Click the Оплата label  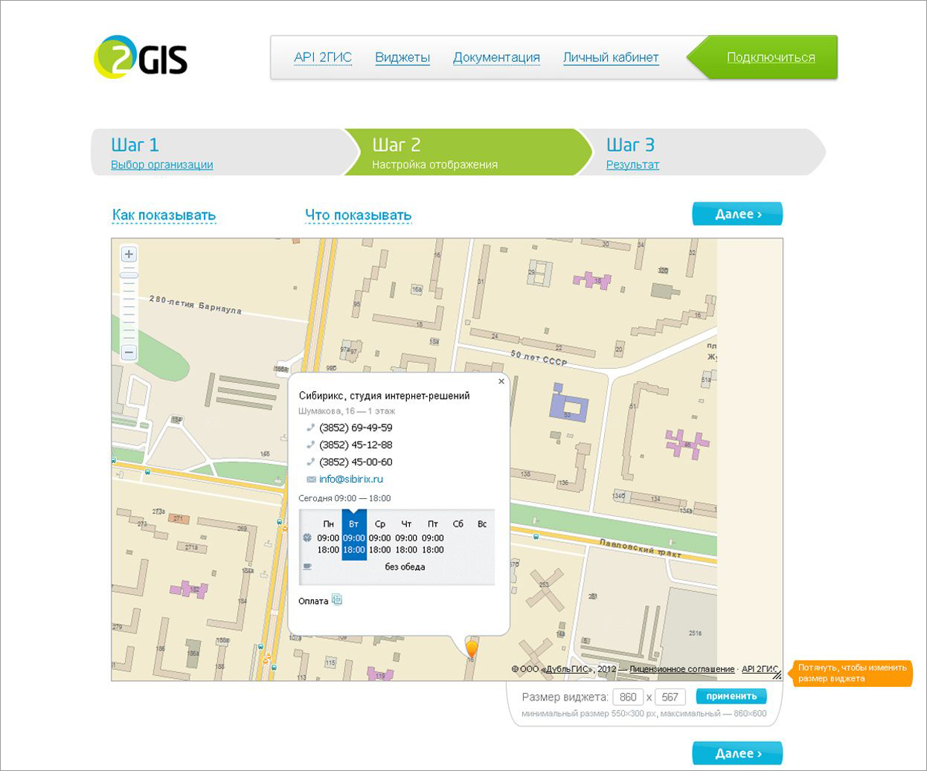tap(313, 601)
